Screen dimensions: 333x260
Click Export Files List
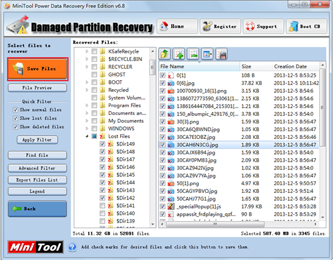pos(37,180)
